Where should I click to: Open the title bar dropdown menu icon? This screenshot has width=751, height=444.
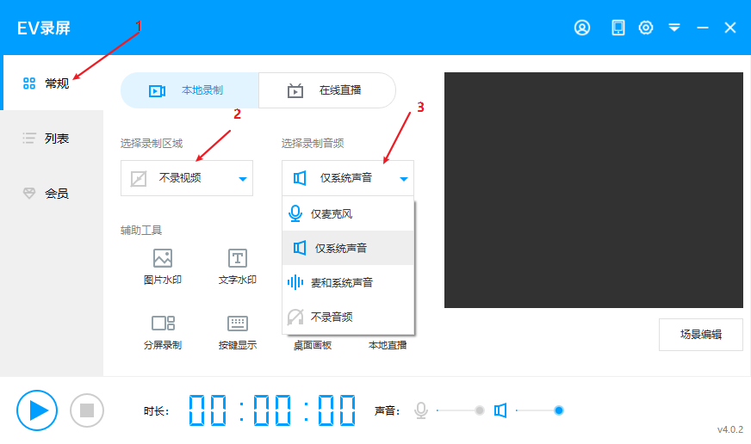point(674,28)
